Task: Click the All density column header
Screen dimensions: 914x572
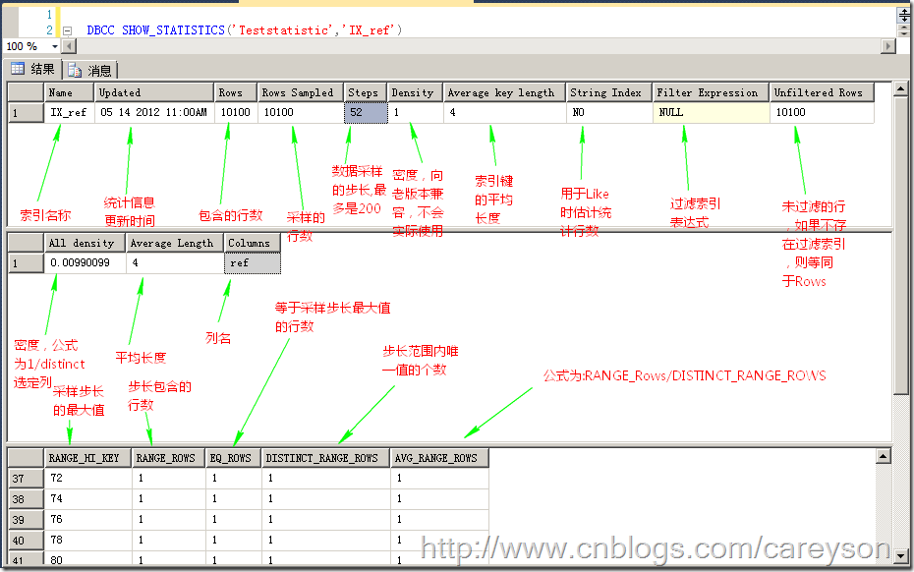Action: tap(85, 243)
